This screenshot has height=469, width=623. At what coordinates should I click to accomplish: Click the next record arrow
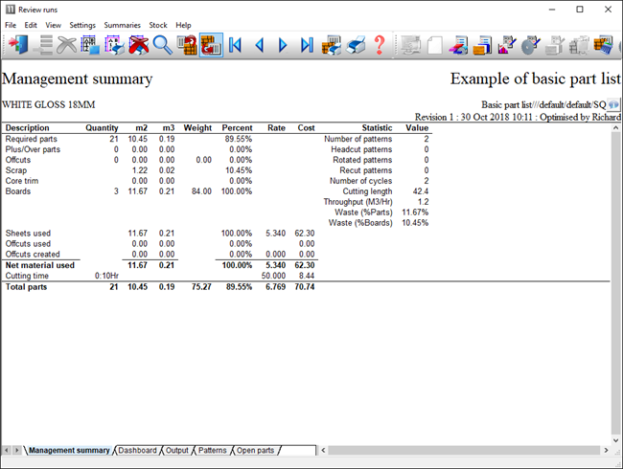point(283,45)
